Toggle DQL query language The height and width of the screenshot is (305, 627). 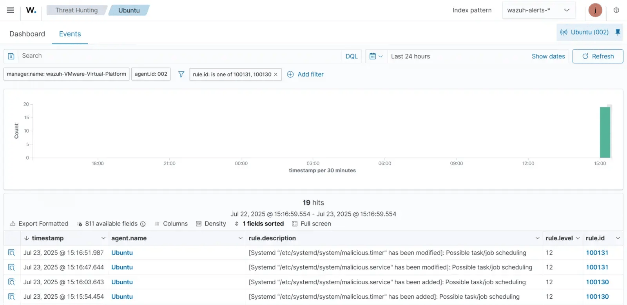point(352,56)
